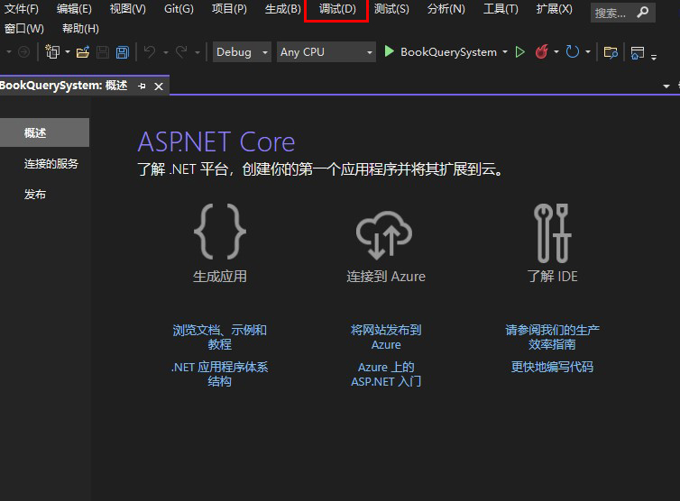Click the Open File folder icon
This screenshot has height=501, width=680.
pos(83,52)
